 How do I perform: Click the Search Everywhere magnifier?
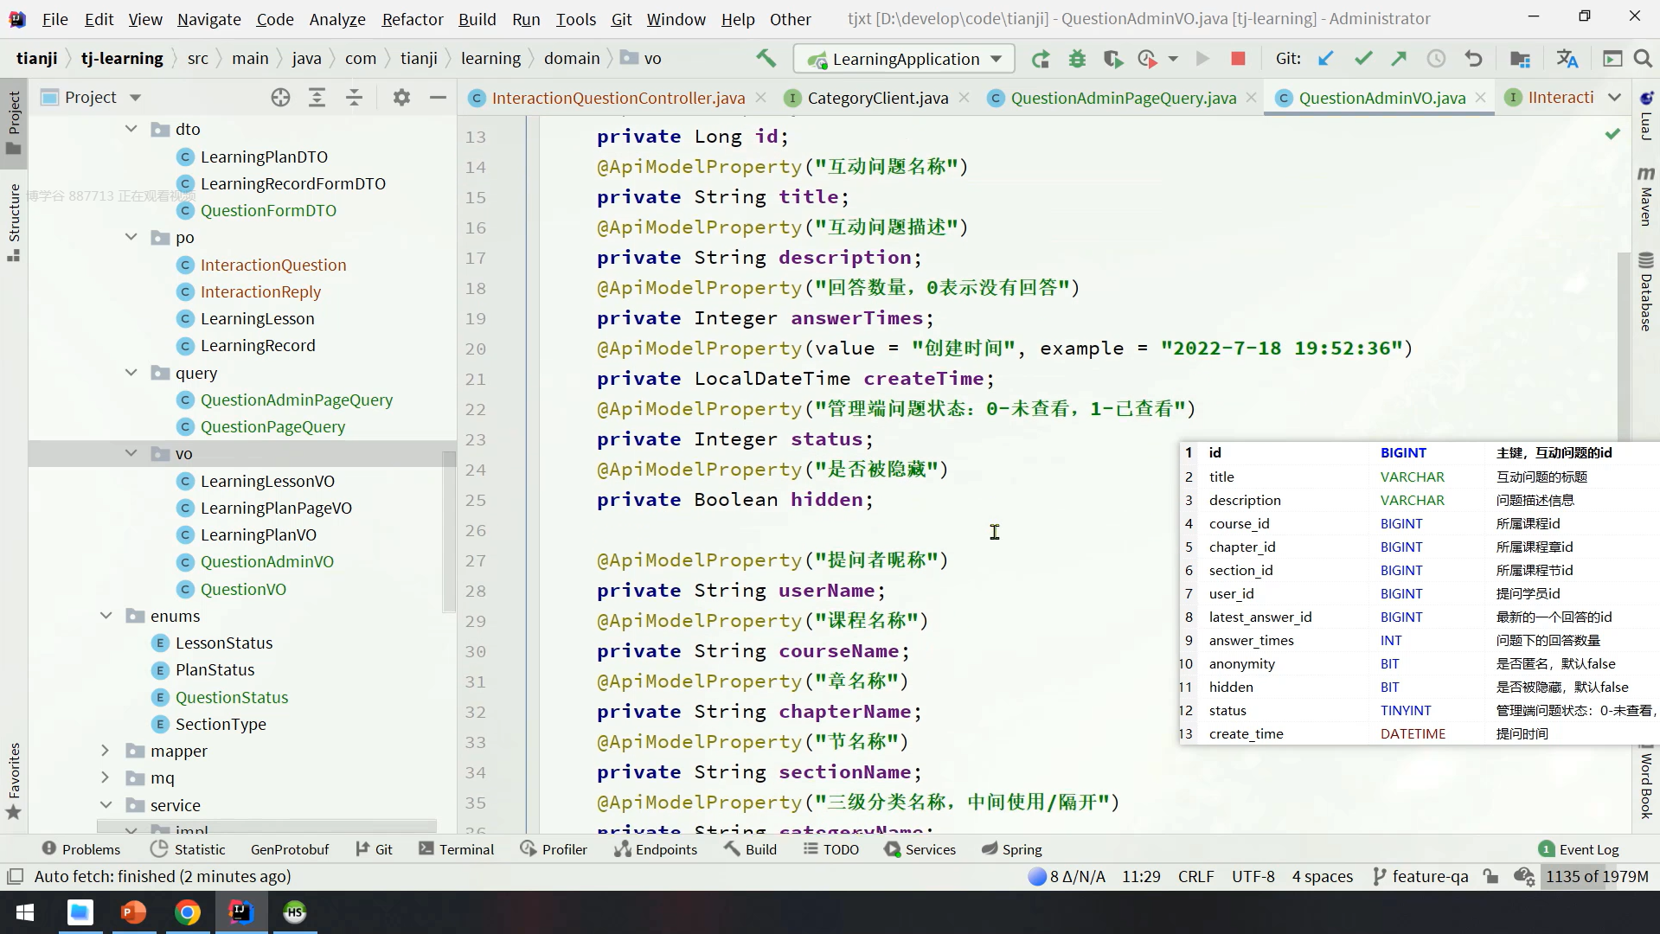pyautogui.click(x=1643, y=59)
